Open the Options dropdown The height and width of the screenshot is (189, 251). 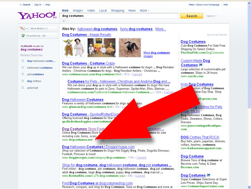(x=211, y=16)
